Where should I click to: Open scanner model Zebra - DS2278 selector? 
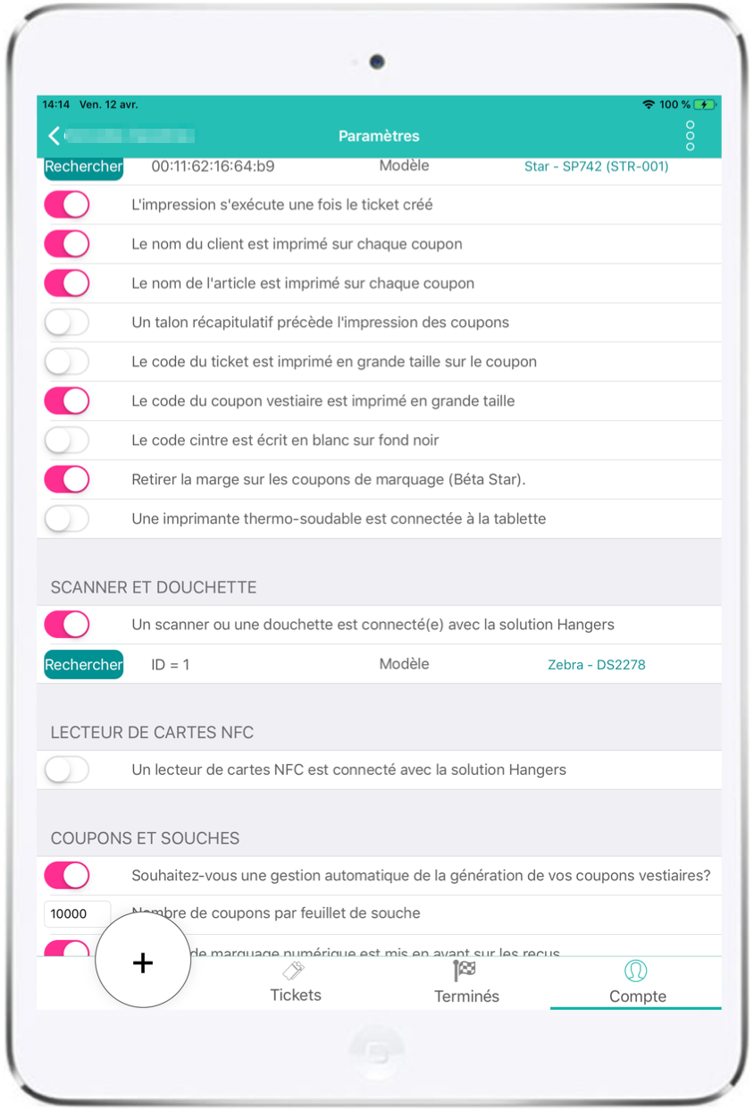click(x=596, y=665)
